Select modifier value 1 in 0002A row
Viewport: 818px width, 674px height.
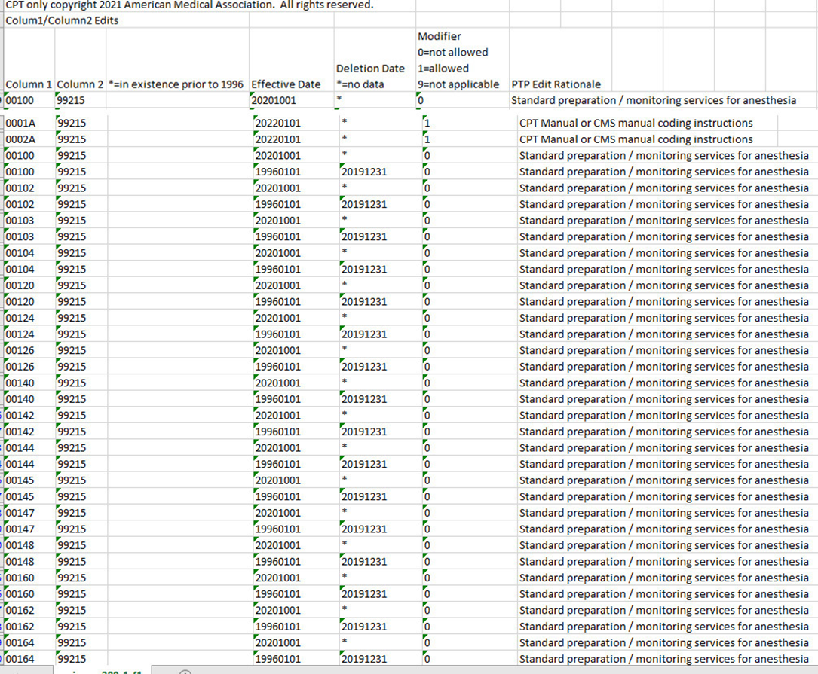click(x=427, y=139)
